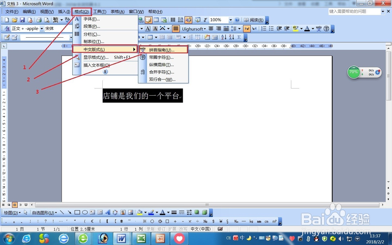392x245 pixels.
Task: Select the Oval drawing tool
Action: 85,212
